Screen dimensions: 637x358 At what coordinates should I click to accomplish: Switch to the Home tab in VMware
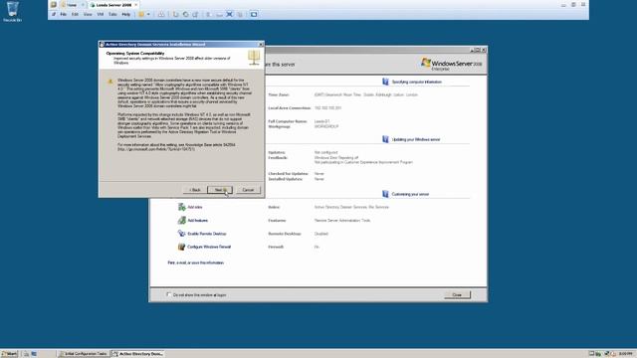point(72,5)
